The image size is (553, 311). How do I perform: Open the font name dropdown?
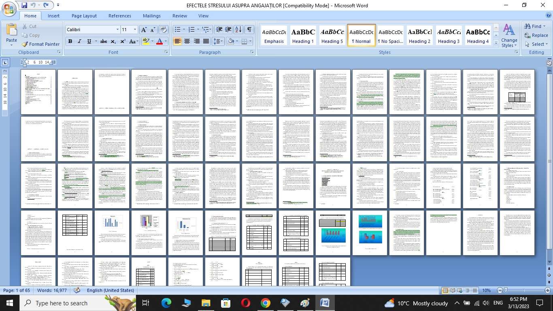pos(117,30)
